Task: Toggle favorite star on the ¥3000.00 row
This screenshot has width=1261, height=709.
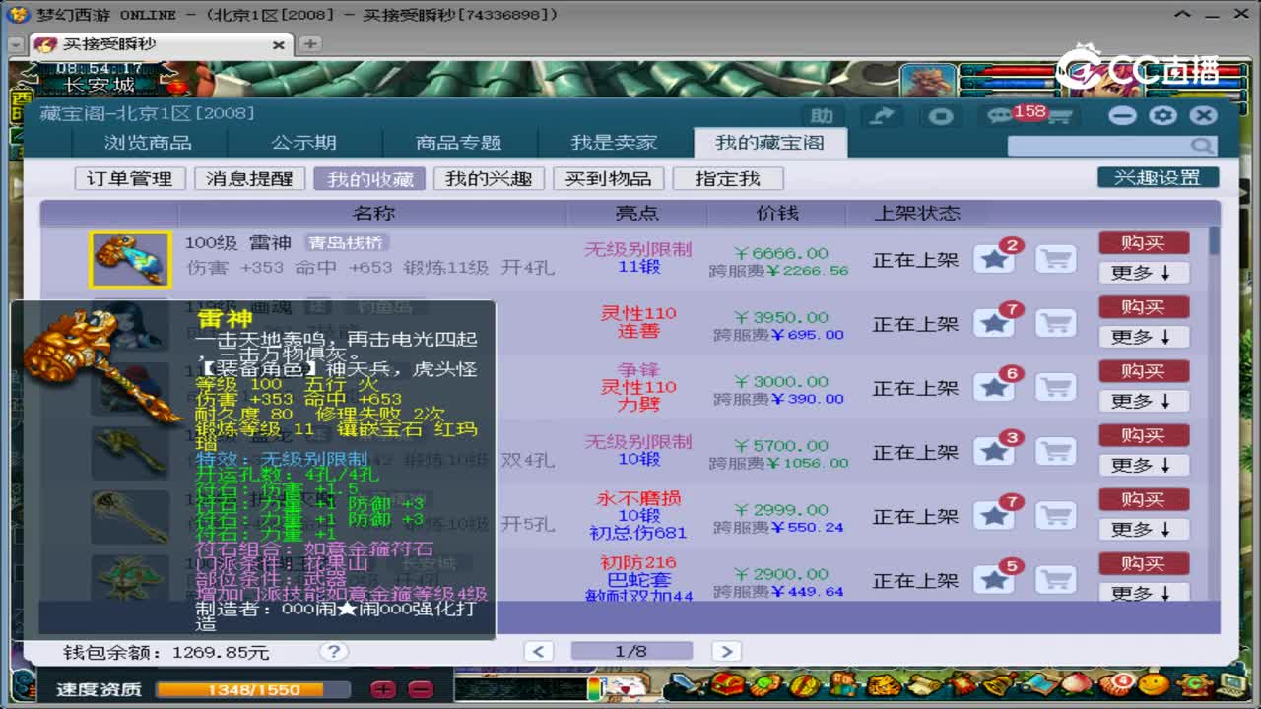Action: [994, 388]
